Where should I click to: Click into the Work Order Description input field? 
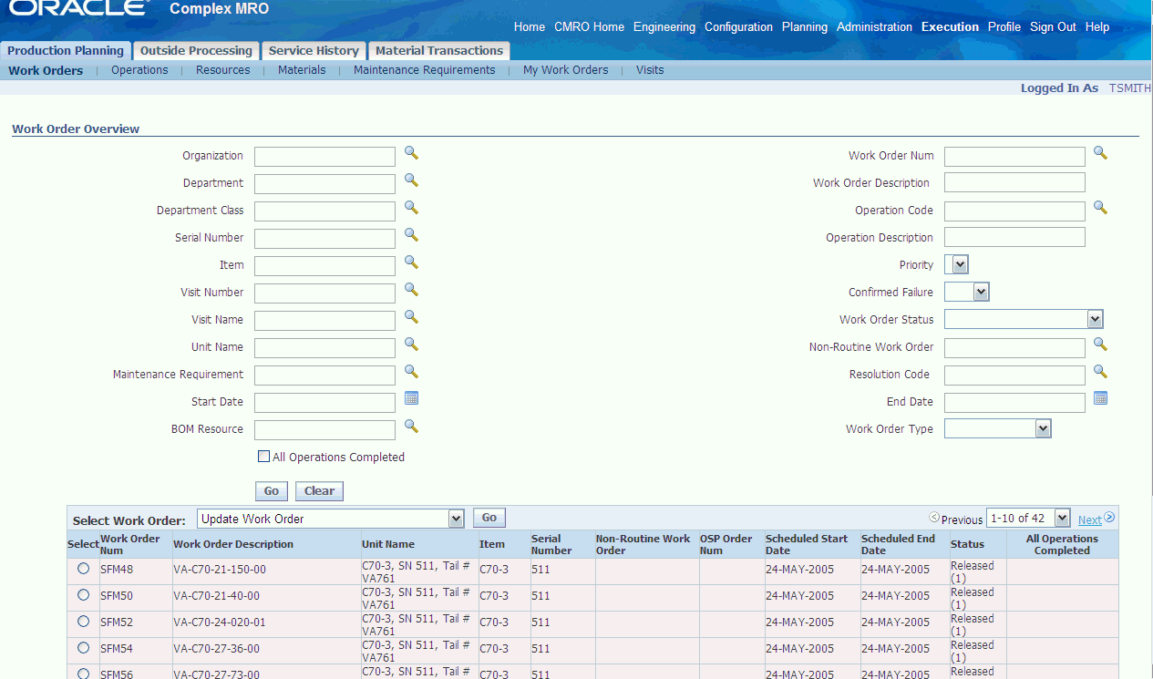pyautogui.click(x=1014, y=182)
